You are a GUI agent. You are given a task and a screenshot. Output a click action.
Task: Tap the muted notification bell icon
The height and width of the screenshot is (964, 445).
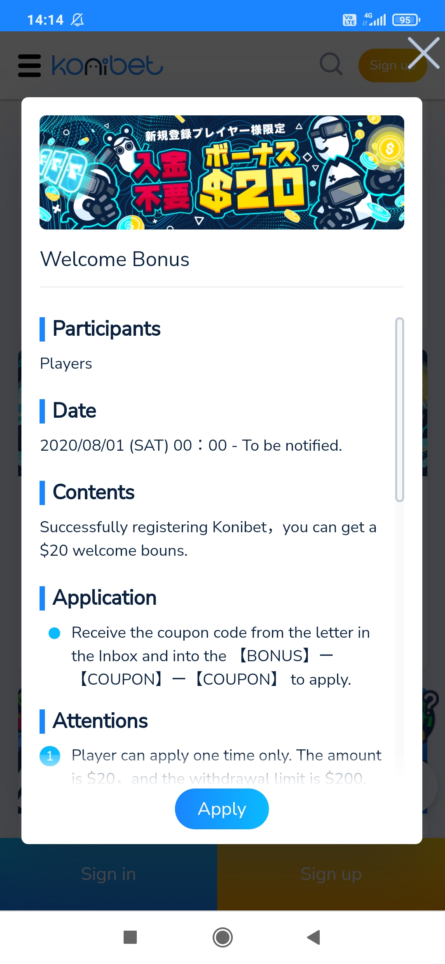[x=77, y=19]
